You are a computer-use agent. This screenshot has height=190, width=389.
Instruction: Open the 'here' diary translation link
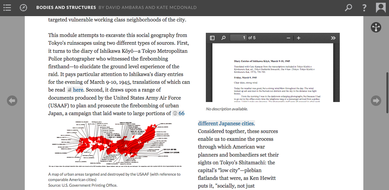point(78,90)
